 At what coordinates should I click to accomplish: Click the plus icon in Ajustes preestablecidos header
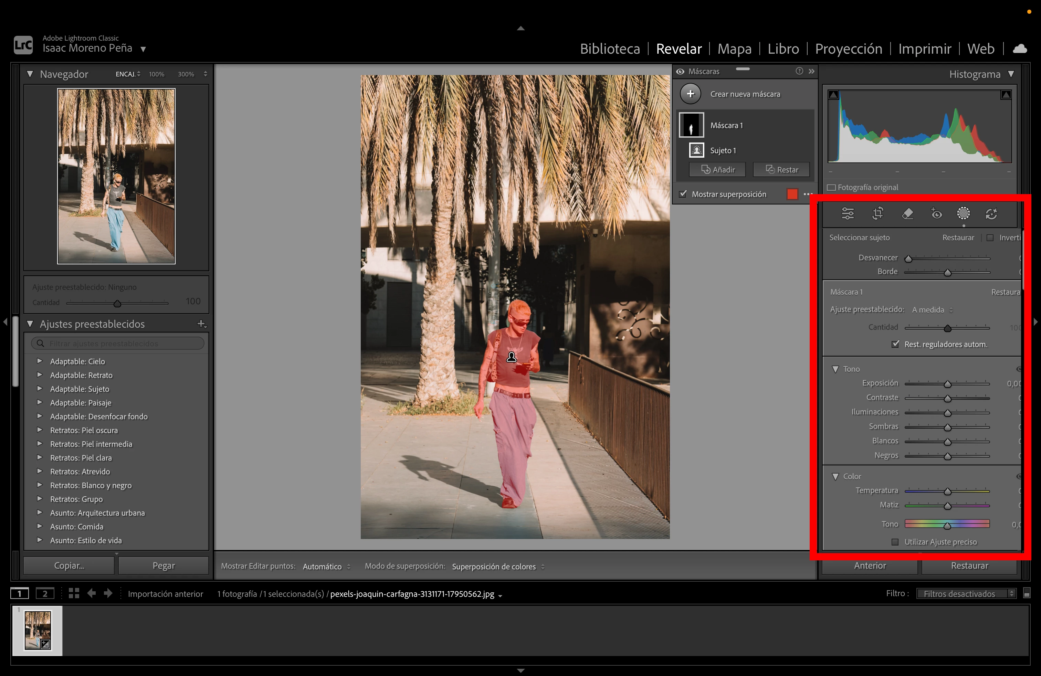tap(201, 324)
